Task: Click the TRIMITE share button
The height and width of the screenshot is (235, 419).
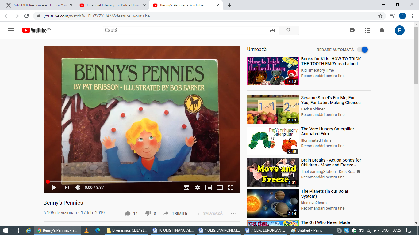Action: click(175, 214)
